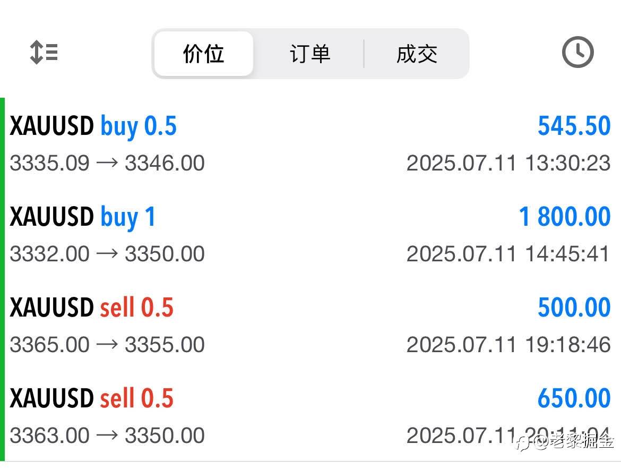The image size is (621, 469).
Task: Switch to the 价位 tab
Action: [204, 54]
